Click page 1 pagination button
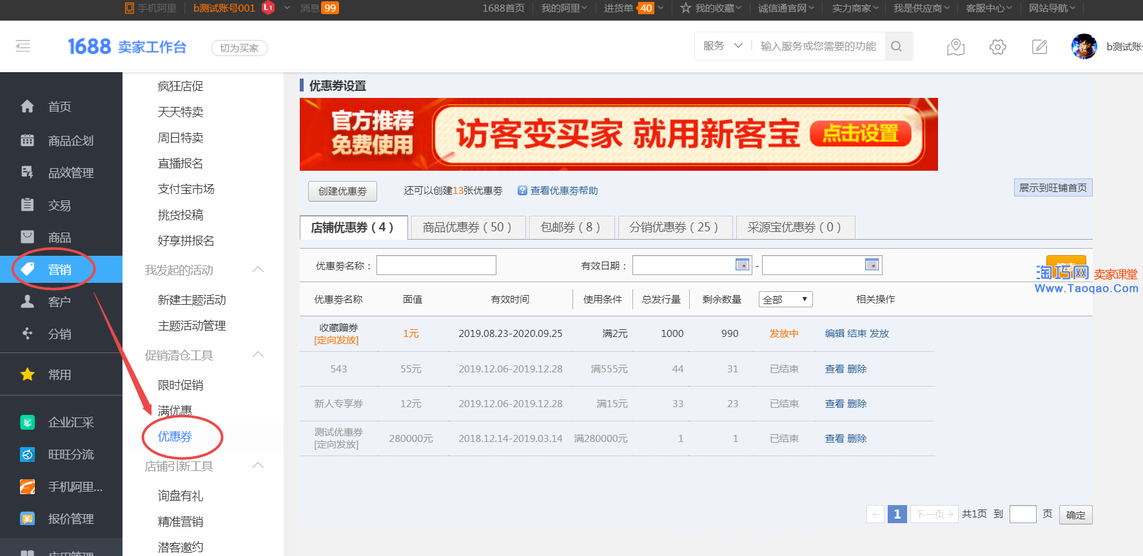This screenshot has height=556, width=1143. [897, 514]
